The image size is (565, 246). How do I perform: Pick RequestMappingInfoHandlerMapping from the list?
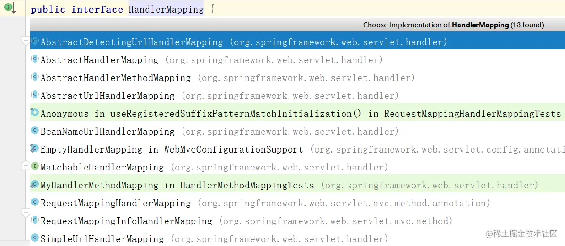[x=297, y=221]
